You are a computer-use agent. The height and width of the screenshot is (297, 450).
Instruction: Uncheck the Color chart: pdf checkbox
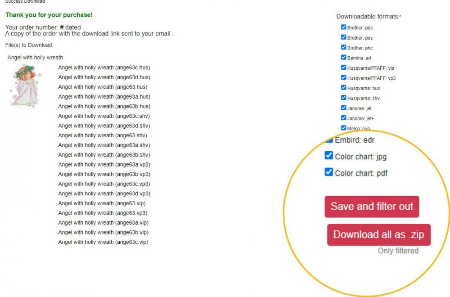(x=328, y=172)
